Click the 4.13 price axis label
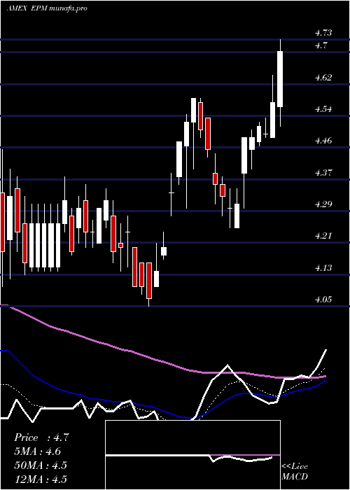 [323, 268]
